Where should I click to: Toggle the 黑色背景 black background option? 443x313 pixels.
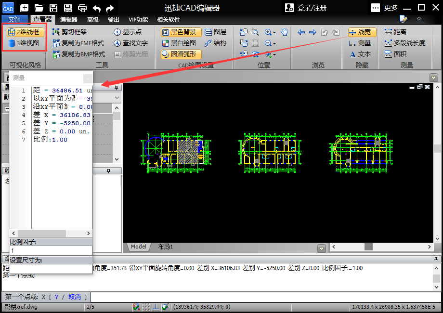[182, 32]
